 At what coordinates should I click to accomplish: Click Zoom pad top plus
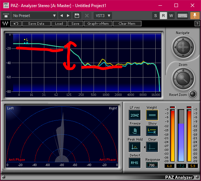click(183, 70)
